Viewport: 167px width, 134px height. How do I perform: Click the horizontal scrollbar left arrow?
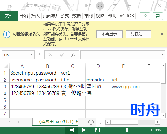coord(108,122)
